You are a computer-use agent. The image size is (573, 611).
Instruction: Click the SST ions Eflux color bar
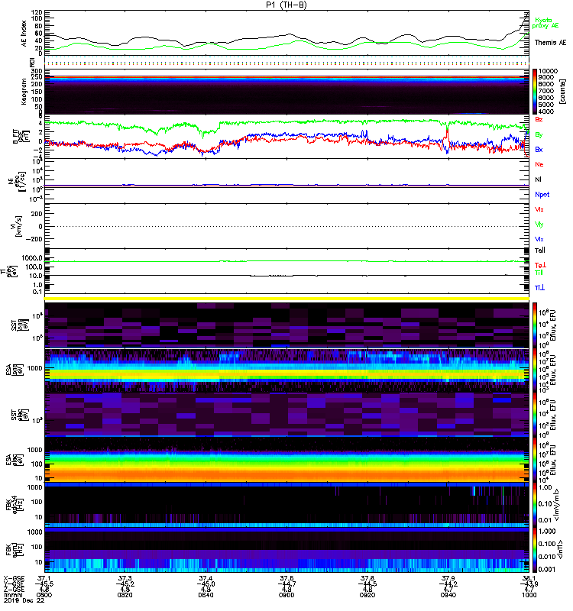534,325
